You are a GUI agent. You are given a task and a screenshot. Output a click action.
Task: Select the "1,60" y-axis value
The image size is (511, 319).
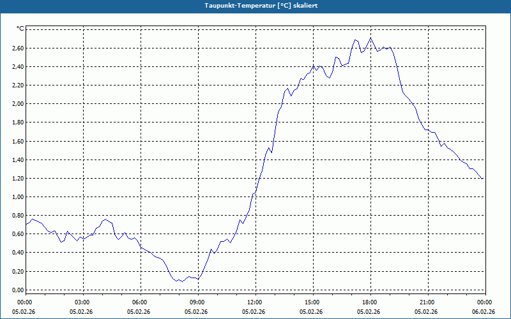point(19,141)
